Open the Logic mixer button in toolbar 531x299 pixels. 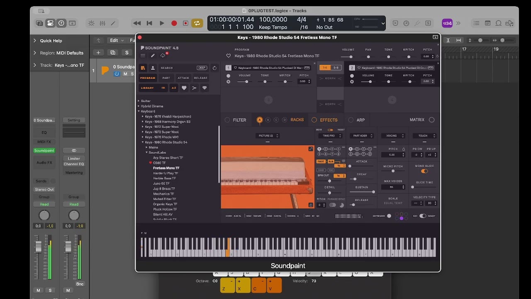pos(102,23)
